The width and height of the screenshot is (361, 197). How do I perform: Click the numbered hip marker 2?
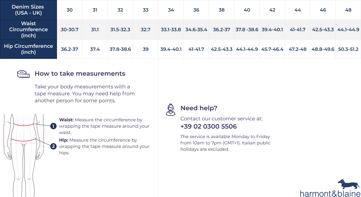(54, 146)
